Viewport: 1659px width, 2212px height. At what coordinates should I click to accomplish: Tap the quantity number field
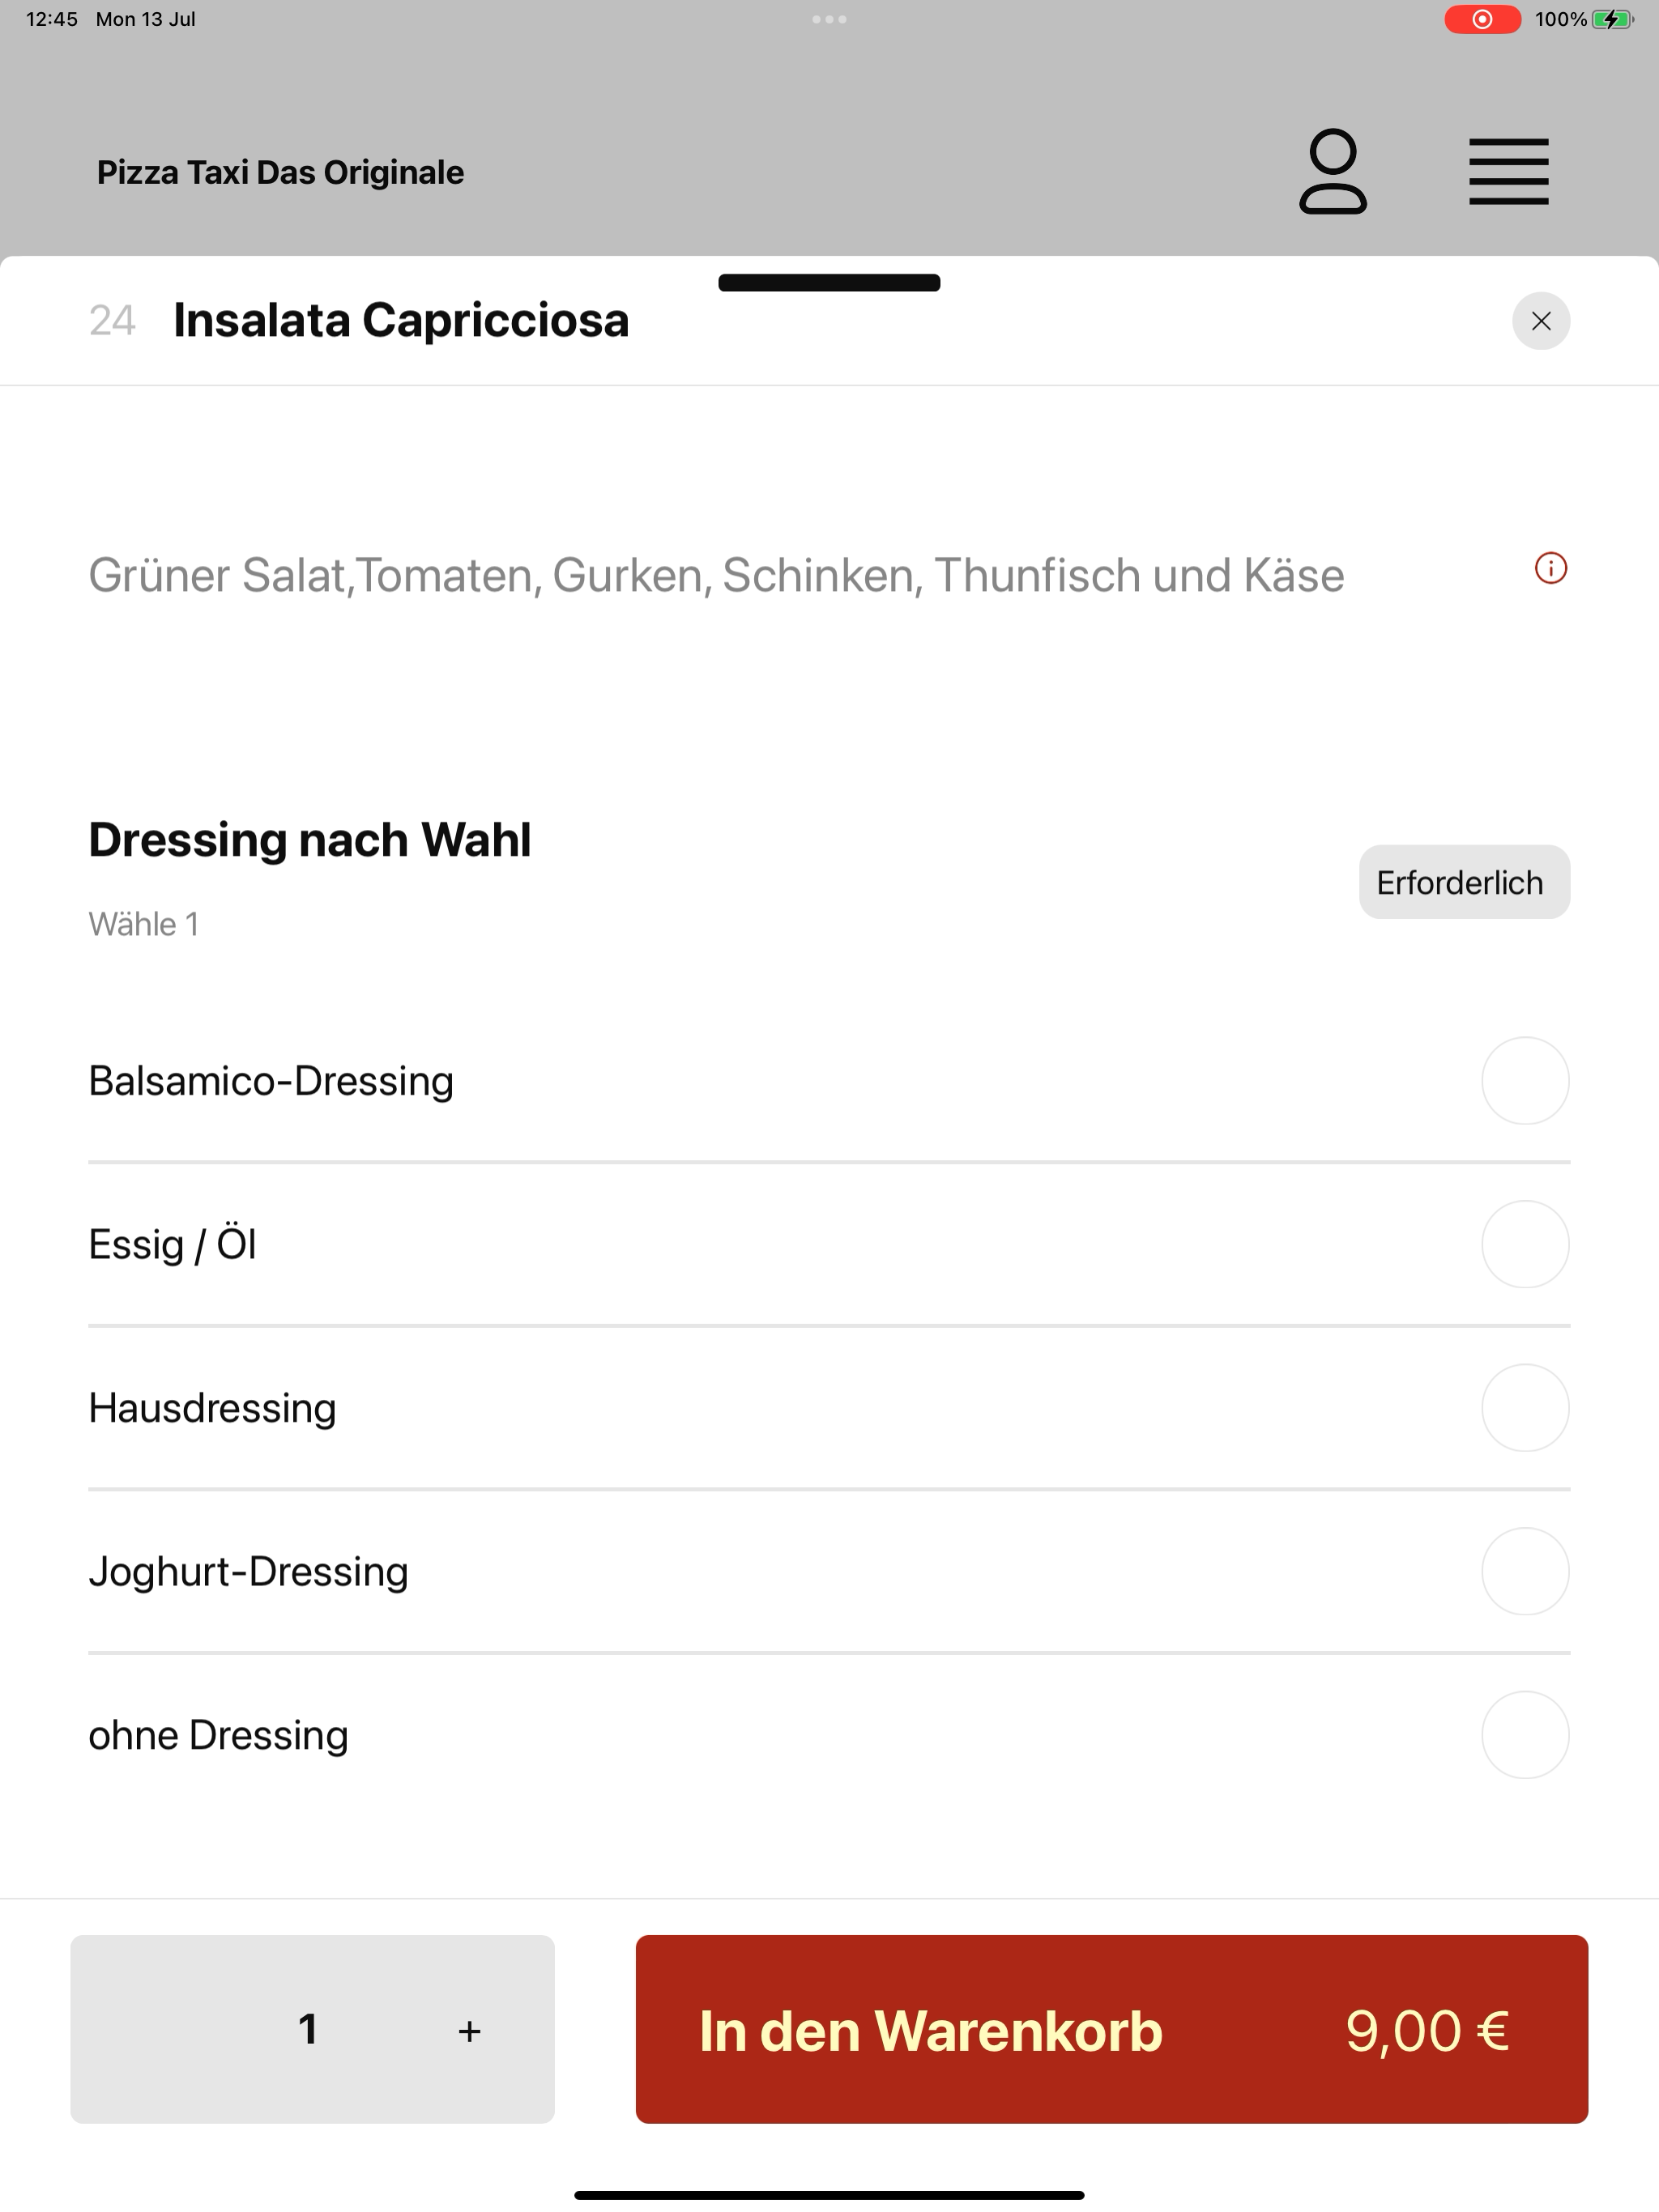pyautogui.click(x=308, y=2029)
